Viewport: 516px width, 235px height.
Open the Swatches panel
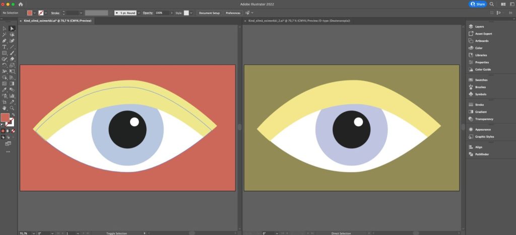[481, 80]
